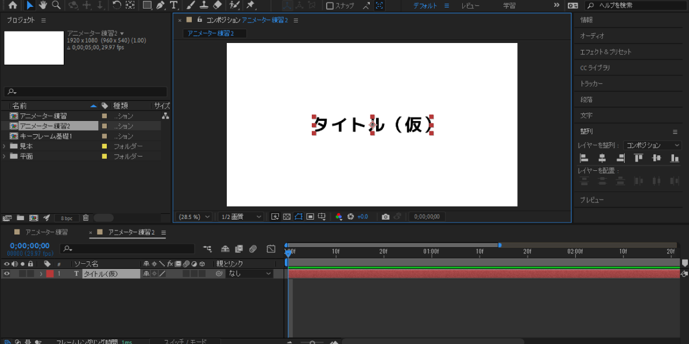This screenshot has width=689, height=344.
Task: Sort project items by 種類 column
Action: (x=121, y=106)
